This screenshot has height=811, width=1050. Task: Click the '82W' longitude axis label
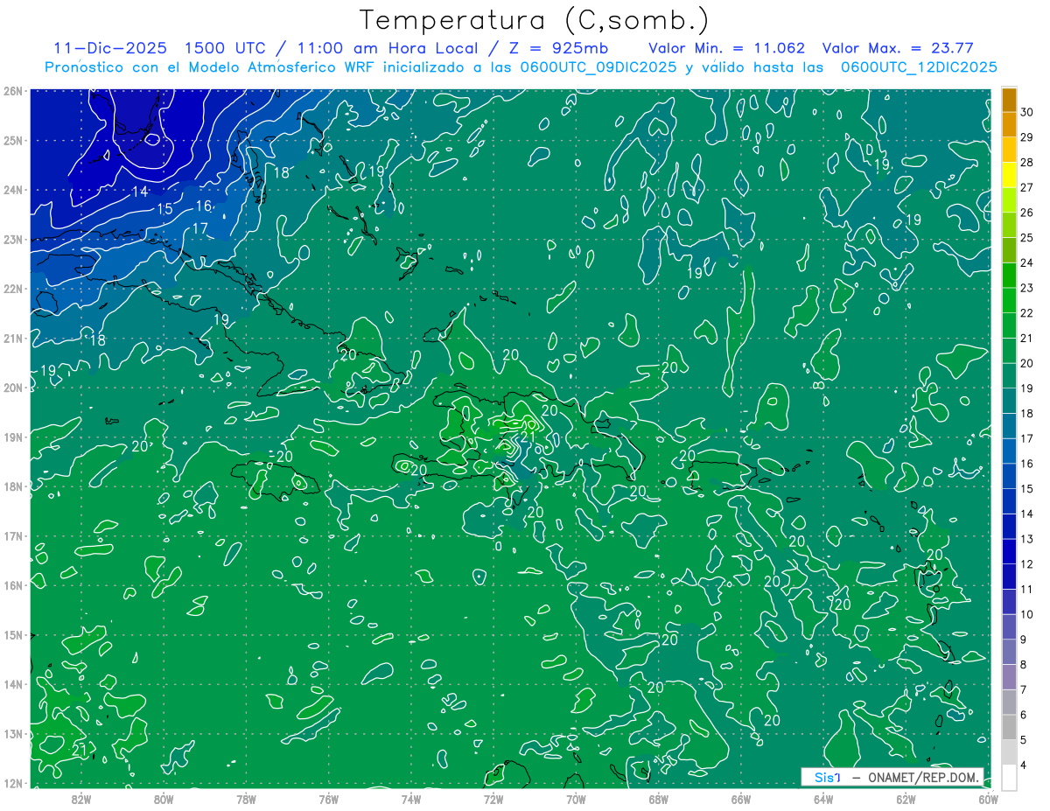pos(80,799)
